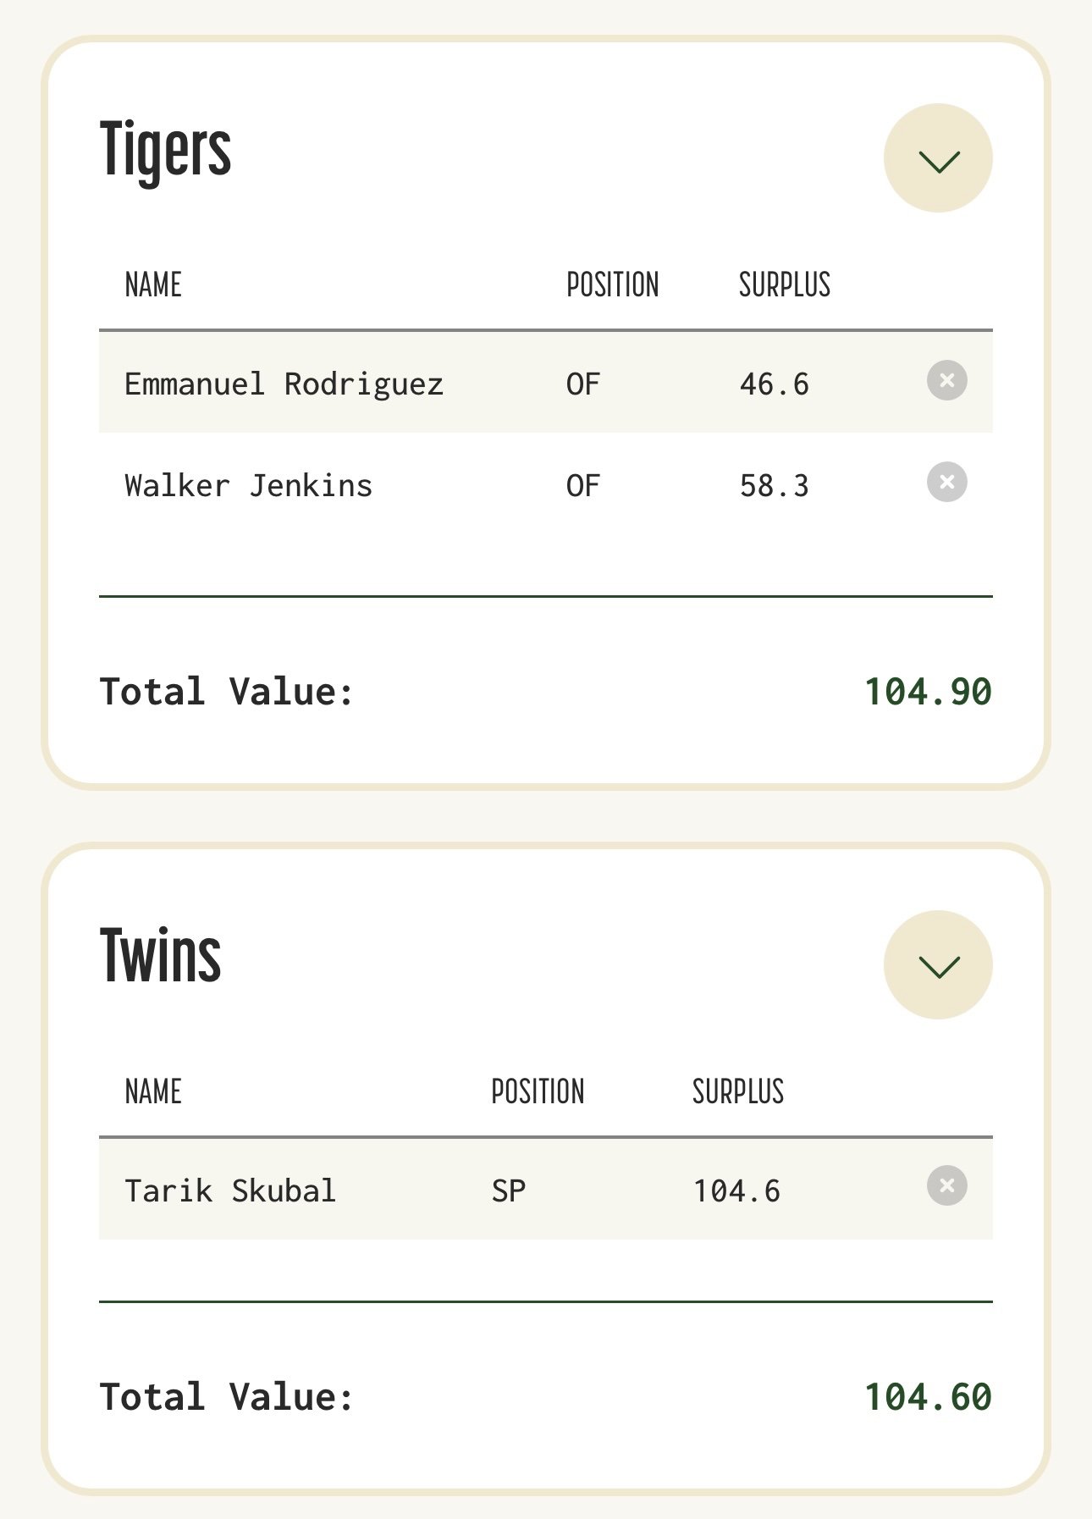Remove Emmanuel Rodriguez from Tigers trade
Viewport: 1092px width, 1519px height.
coord(946,381)
